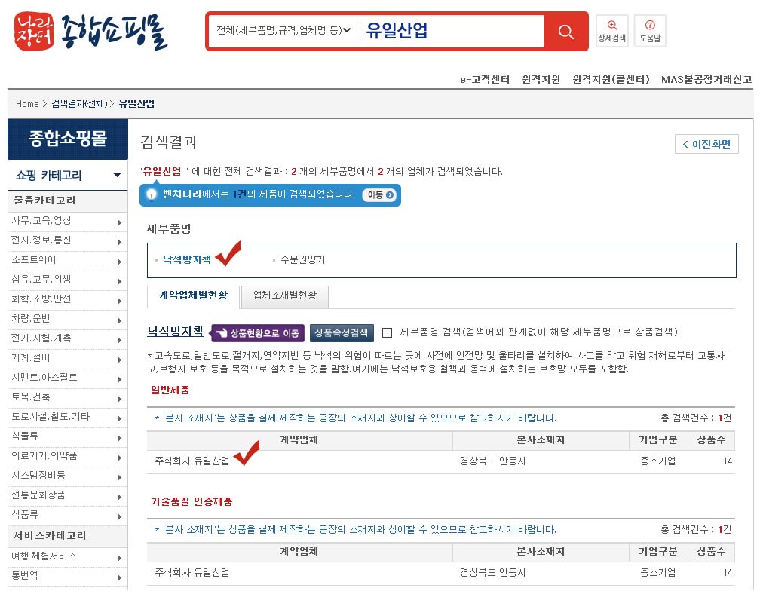Open the 원격지원 menu item

point(541,79)
